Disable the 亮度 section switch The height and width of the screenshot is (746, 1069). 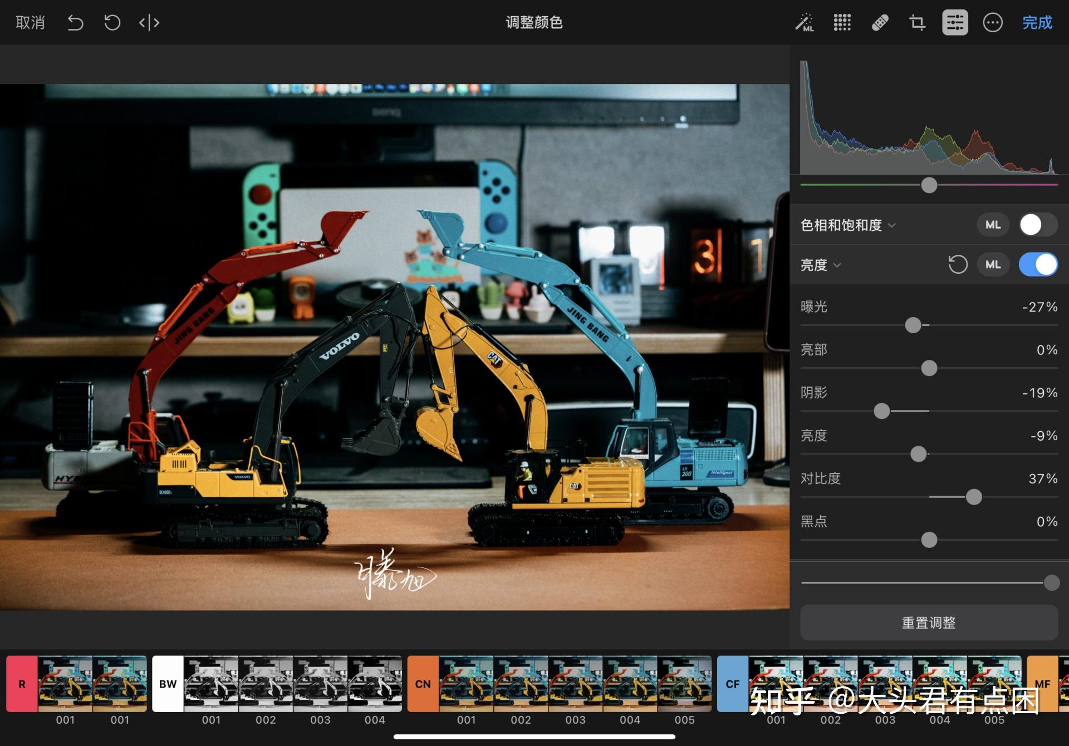pos(1038,265)
